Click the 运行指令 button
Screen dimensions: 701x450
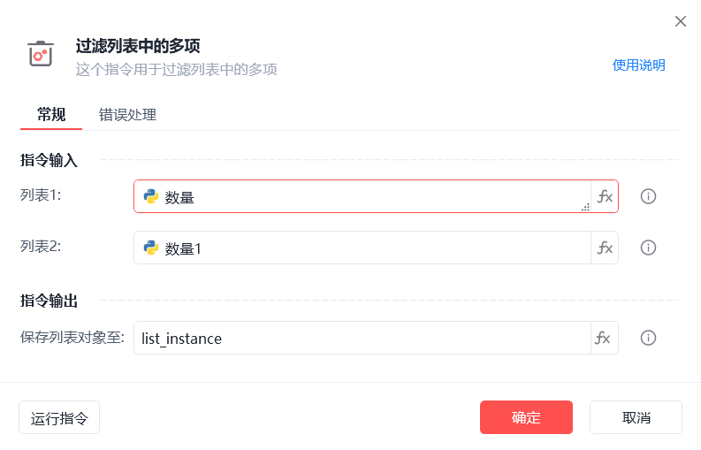point(59,417)
